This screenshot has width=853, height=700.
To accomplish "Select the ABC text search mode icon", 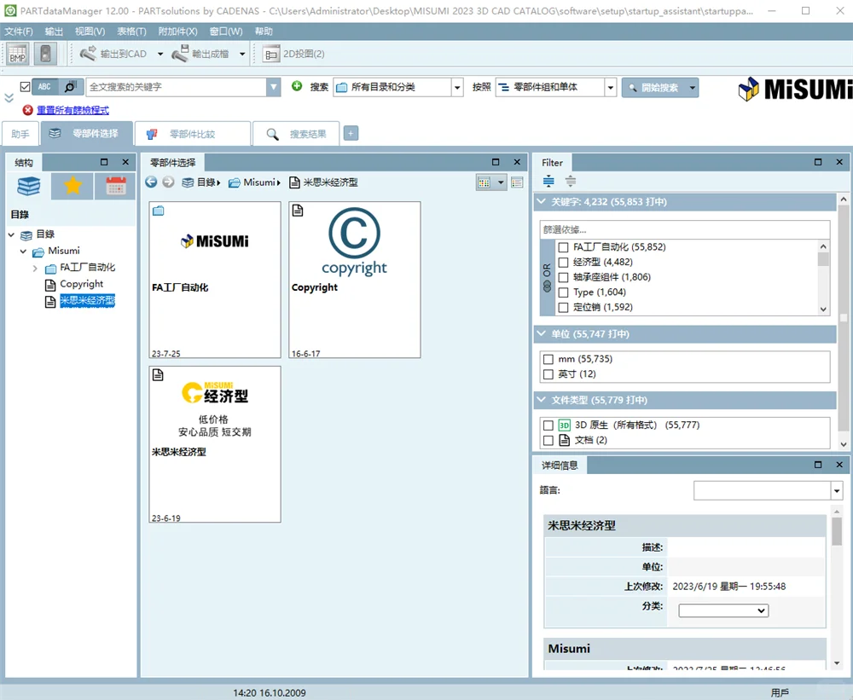I will 44,86.
